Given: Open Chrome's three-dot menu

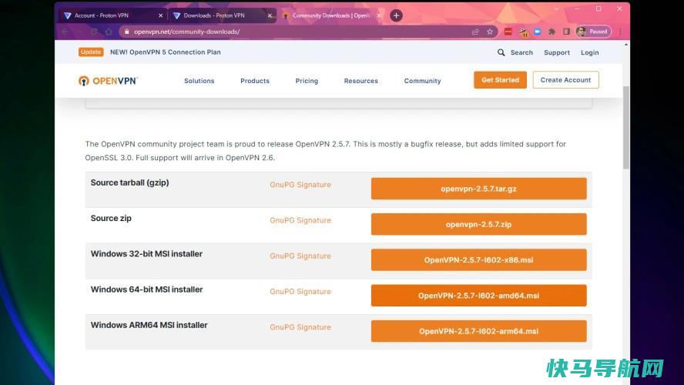Looking at the screenshot, I should (620, 32).
